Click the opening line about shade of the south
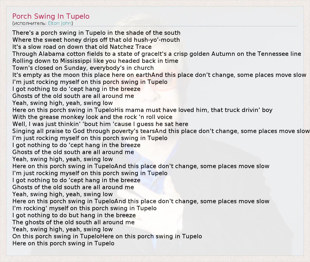 (x=96, y=33)
